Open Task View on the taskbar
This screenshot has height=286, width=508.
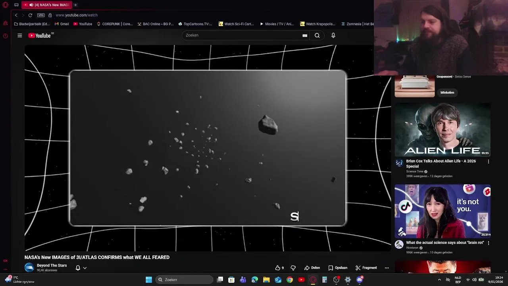pos(220,280)
